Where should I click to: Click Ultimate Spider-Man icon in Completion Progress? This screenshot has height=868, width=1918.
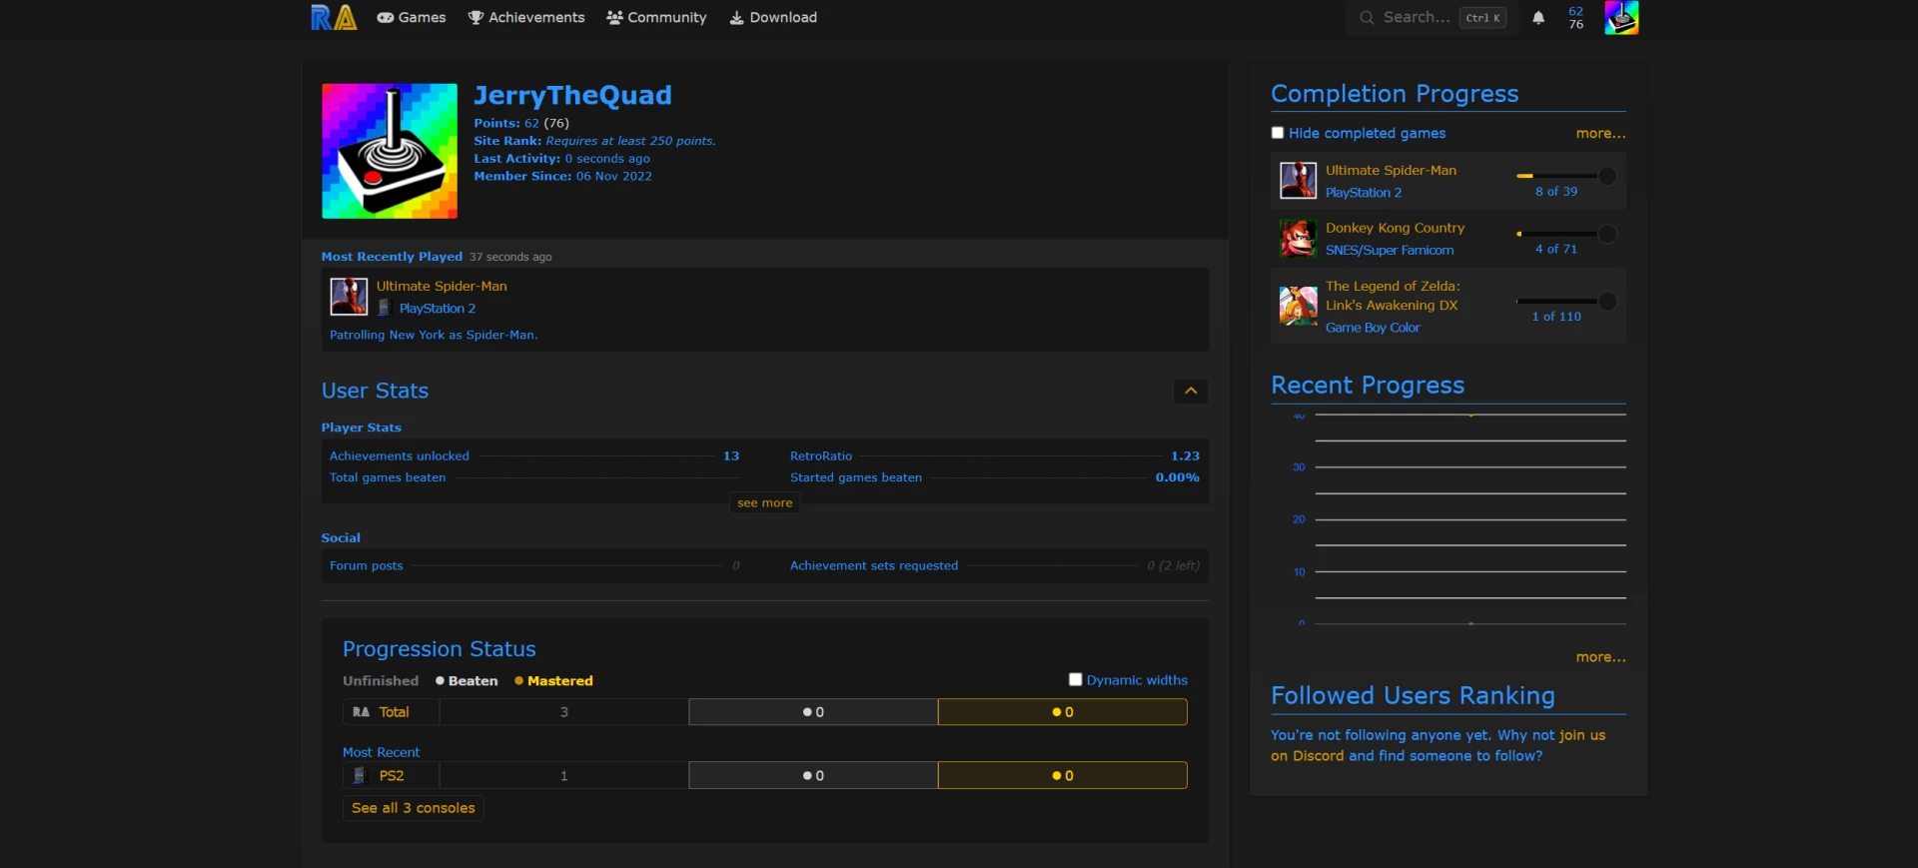[x=1298, y=181]
